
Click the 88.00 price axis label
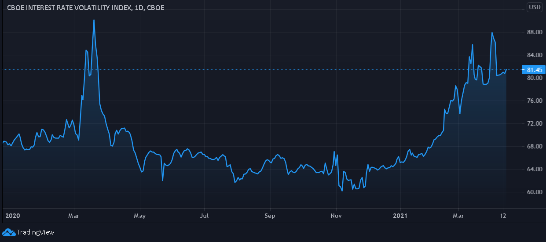coord(534,32)
